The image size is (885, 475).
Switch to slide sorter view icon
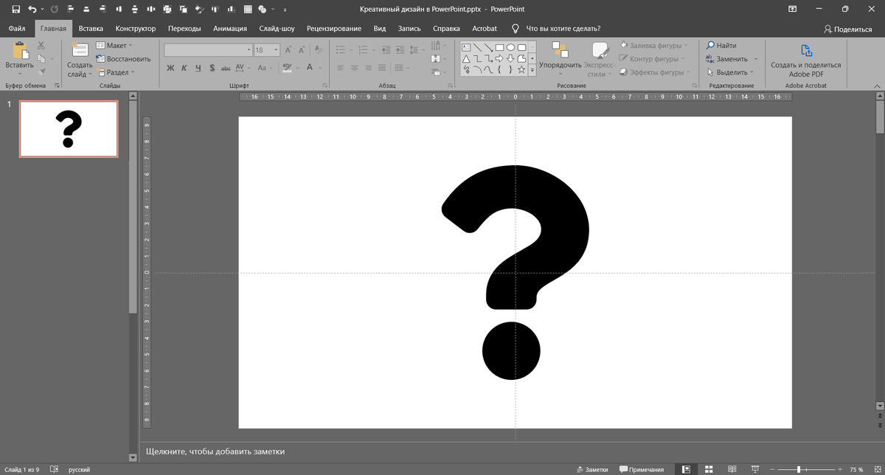tap(708, 469)
